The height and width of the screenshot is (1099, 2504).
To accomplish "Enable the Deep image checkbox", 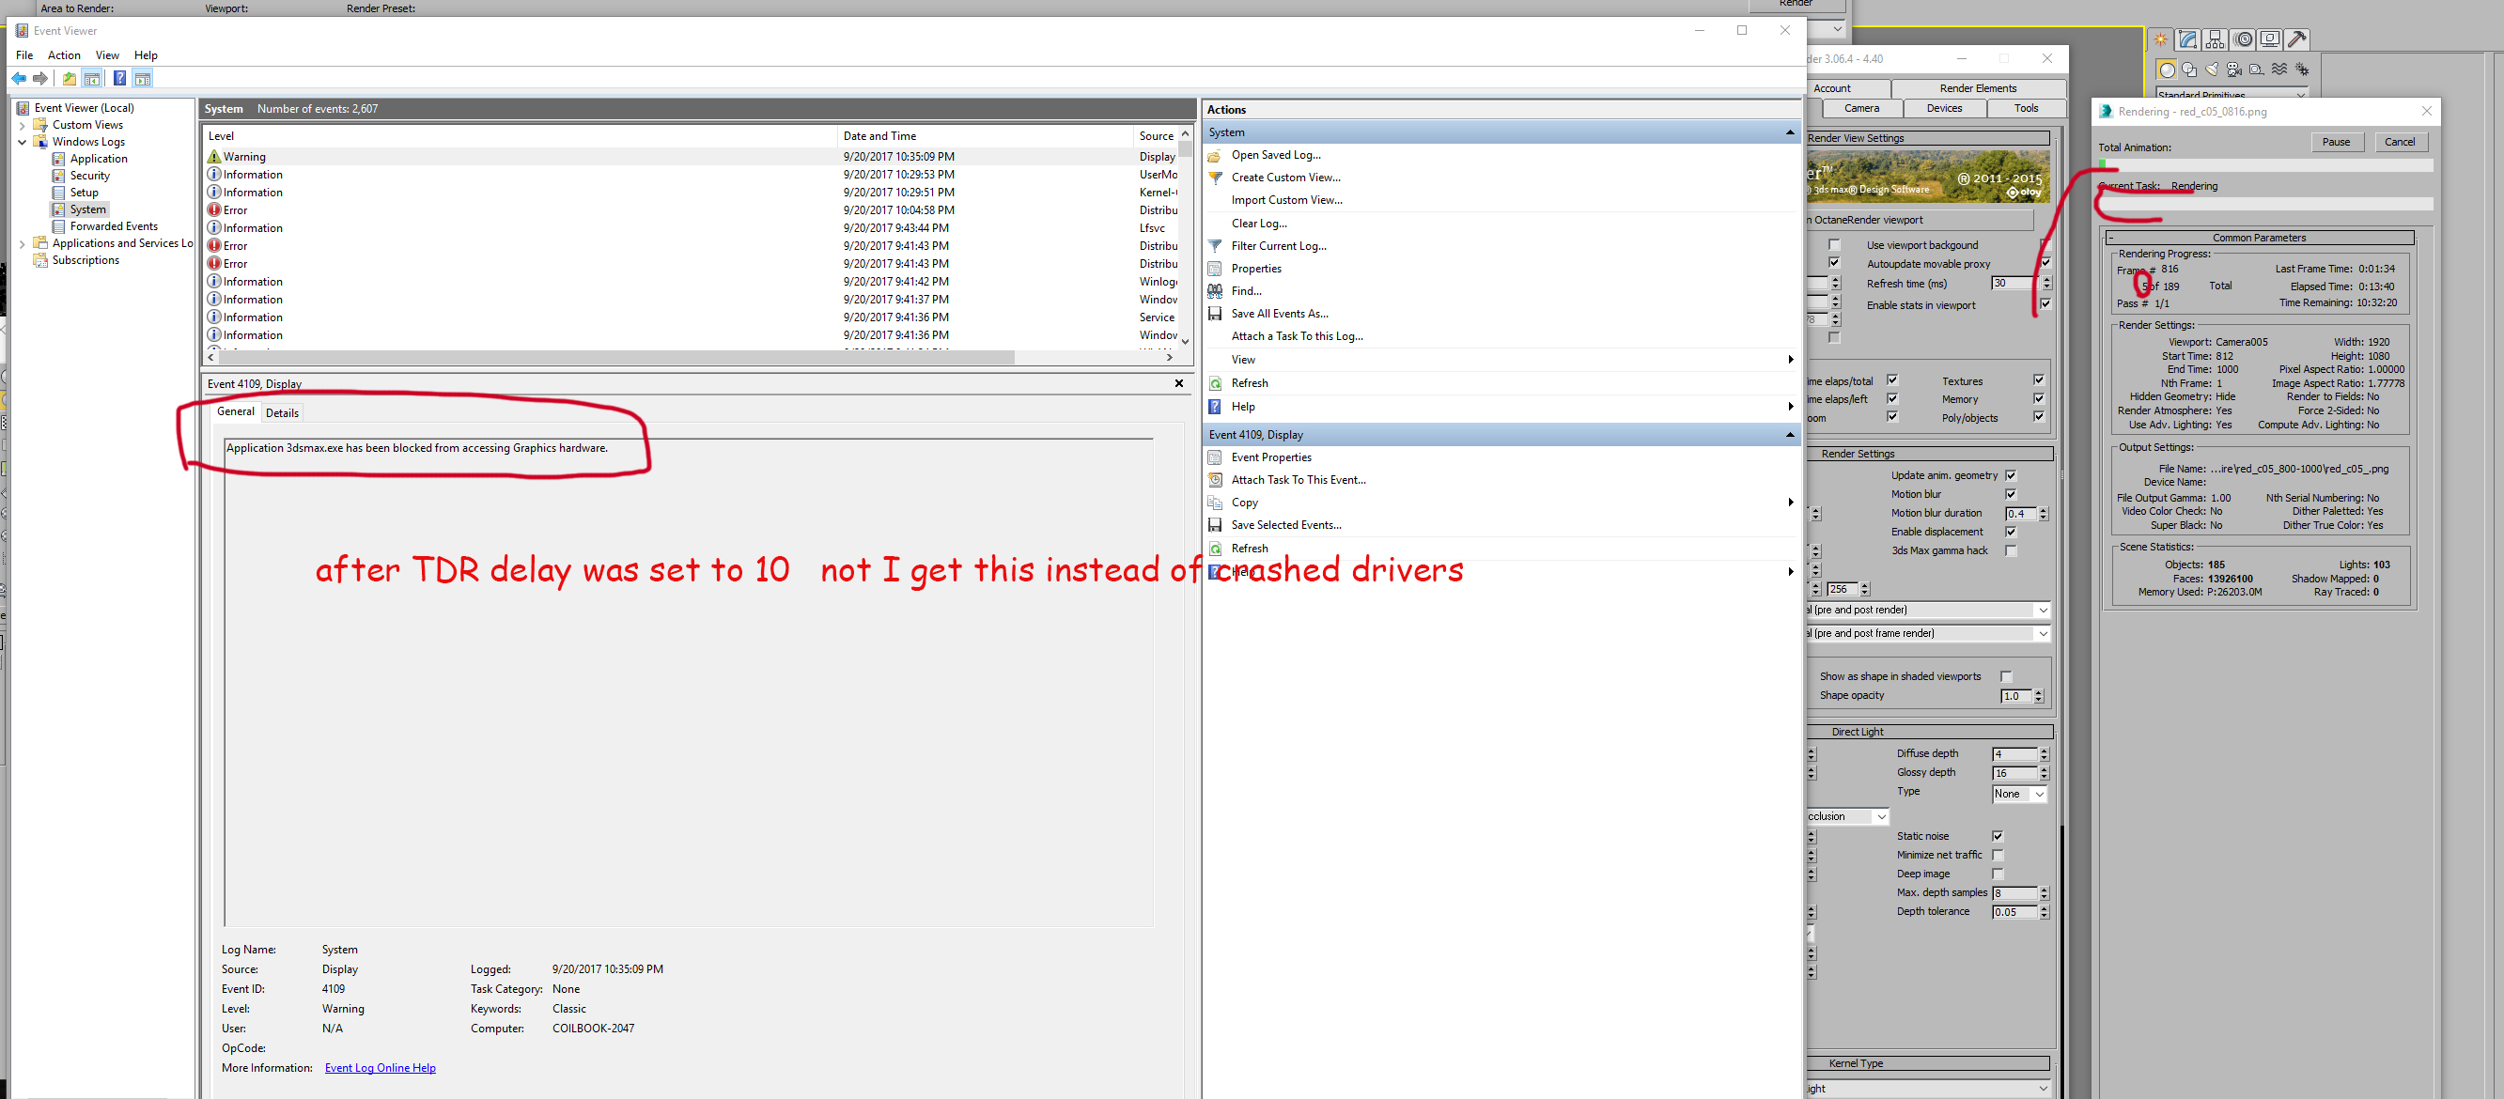I will click(x=1998, y=874).
